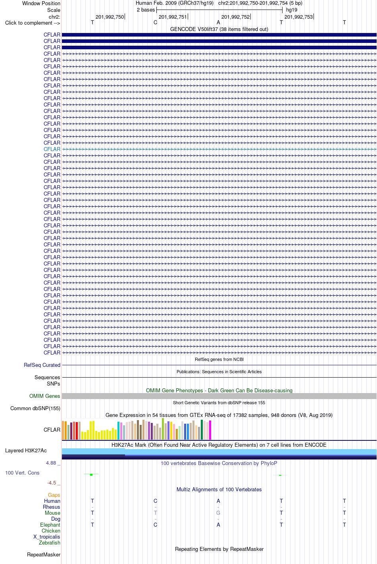Click the 'X_tropicalis' alignment row label
The image size is (377, 564).
47,537
